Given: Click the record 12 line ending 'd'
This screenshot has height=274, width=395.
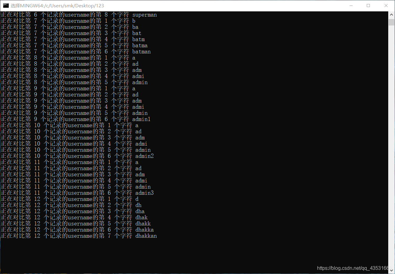Looking at the screenshot, I should (69, 199).
